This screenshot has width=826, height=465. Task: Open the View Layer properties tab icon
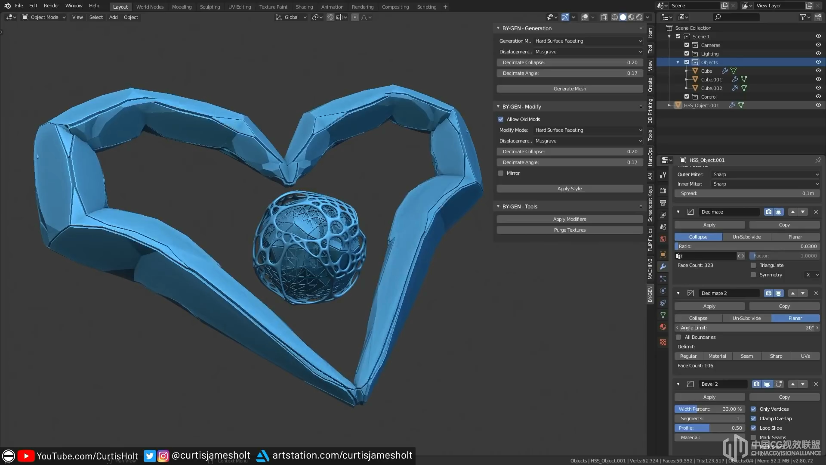point(663,214)
